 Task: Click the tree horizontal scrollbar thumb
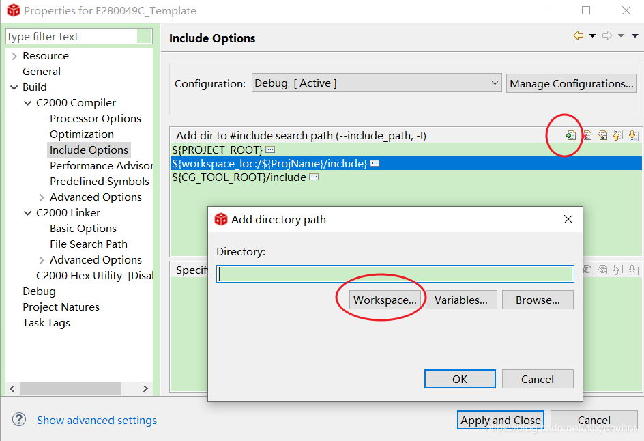point(70,388)
